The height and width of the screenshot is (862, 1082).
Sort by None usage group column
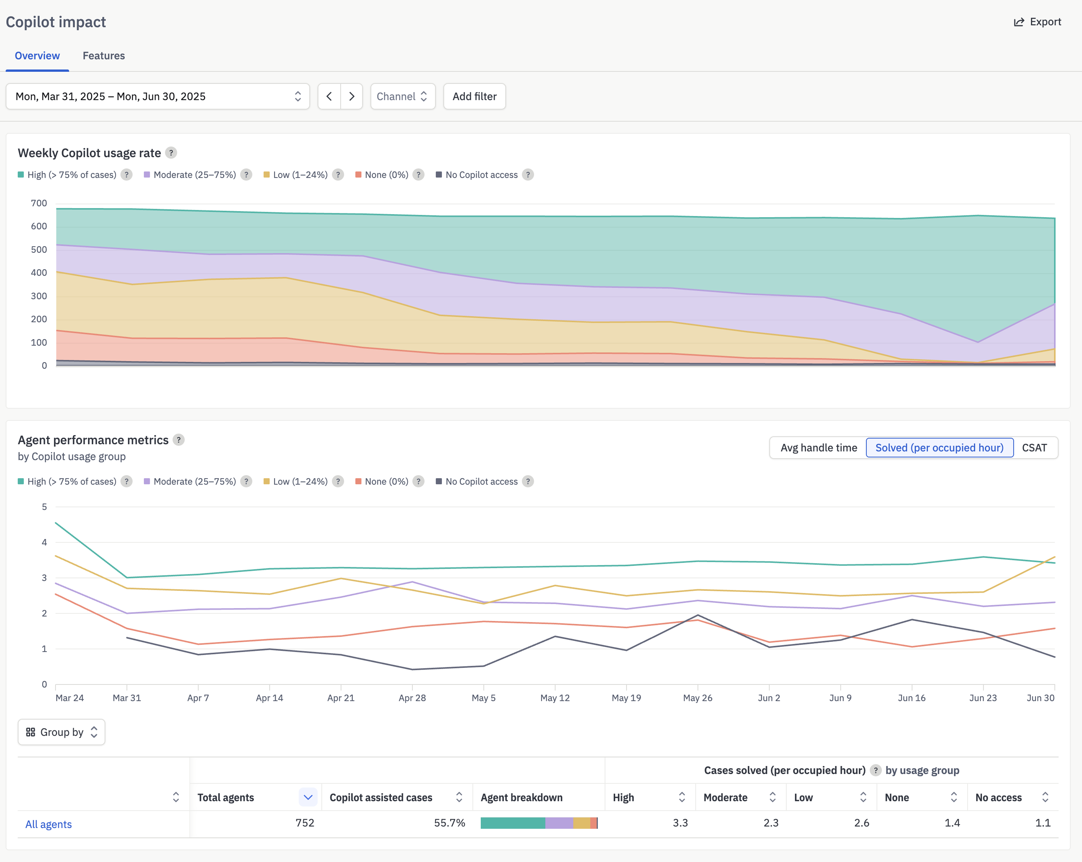(954, 797)
